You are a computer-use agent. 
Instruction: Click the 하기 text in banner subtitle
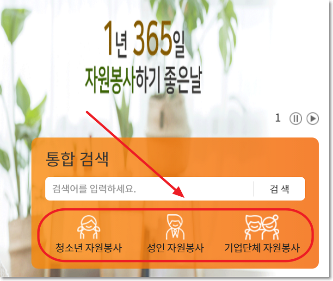[148, 80]
